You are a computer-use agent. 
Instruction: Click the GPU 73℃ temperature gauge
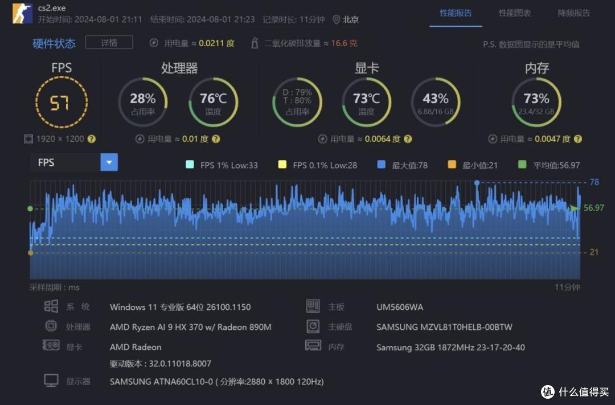[x=366, y=103]
